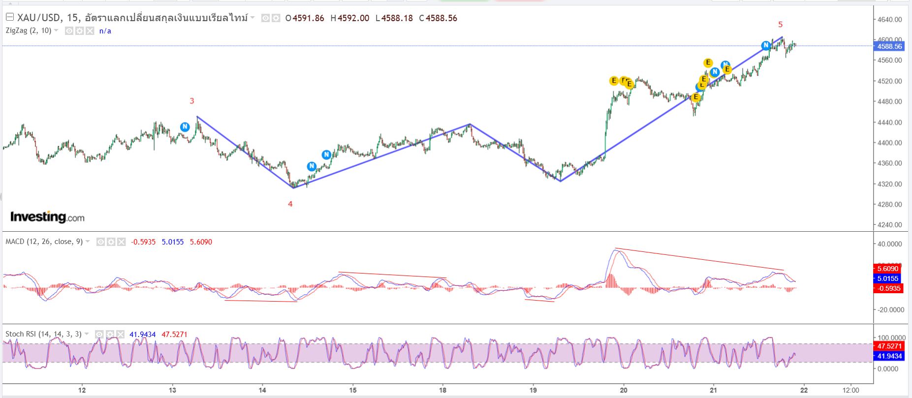
Task: Remove the ZigZag indicator with its X icon
Action: (x=90, y=31)
